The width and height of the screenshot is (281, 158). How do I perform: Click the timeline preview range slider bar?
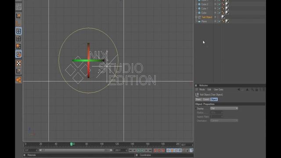point(76,150)
